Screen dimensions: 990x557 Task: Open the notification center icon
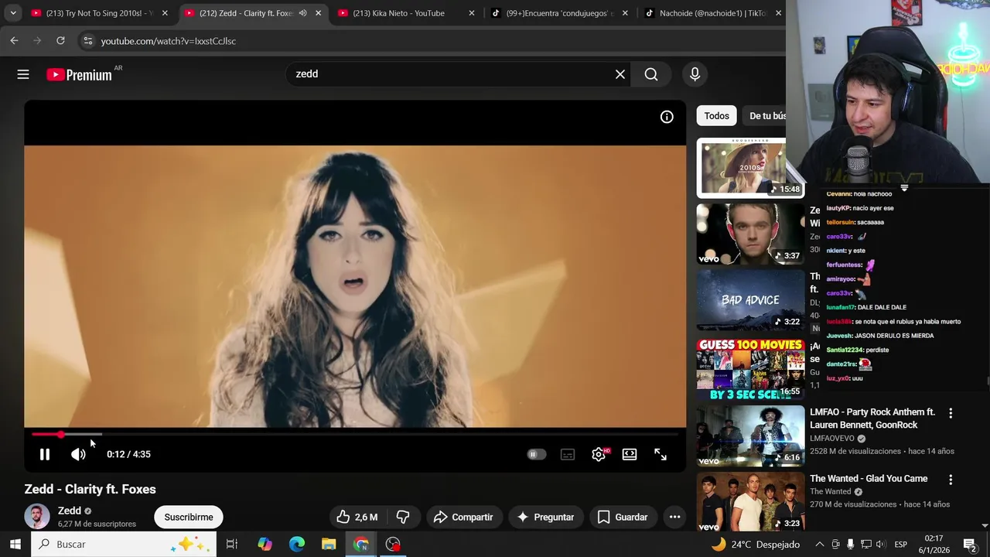(969, 545)
